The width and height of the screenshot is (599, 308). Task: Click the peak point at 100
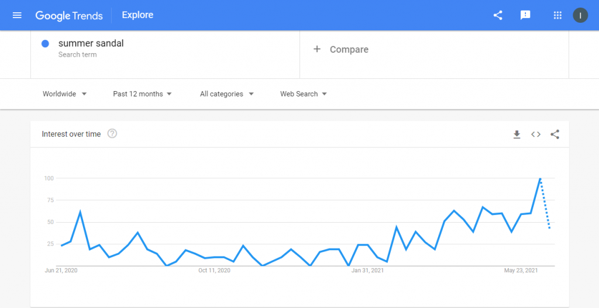(x=540, y=178)
